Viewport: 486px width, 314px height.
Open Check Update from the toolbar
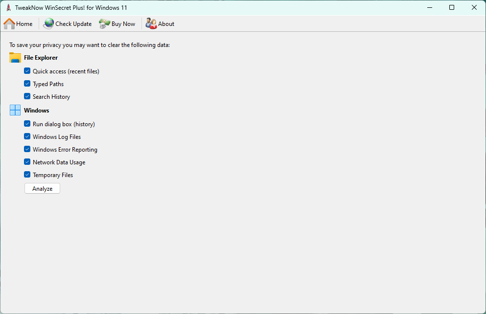pos(68,24)
